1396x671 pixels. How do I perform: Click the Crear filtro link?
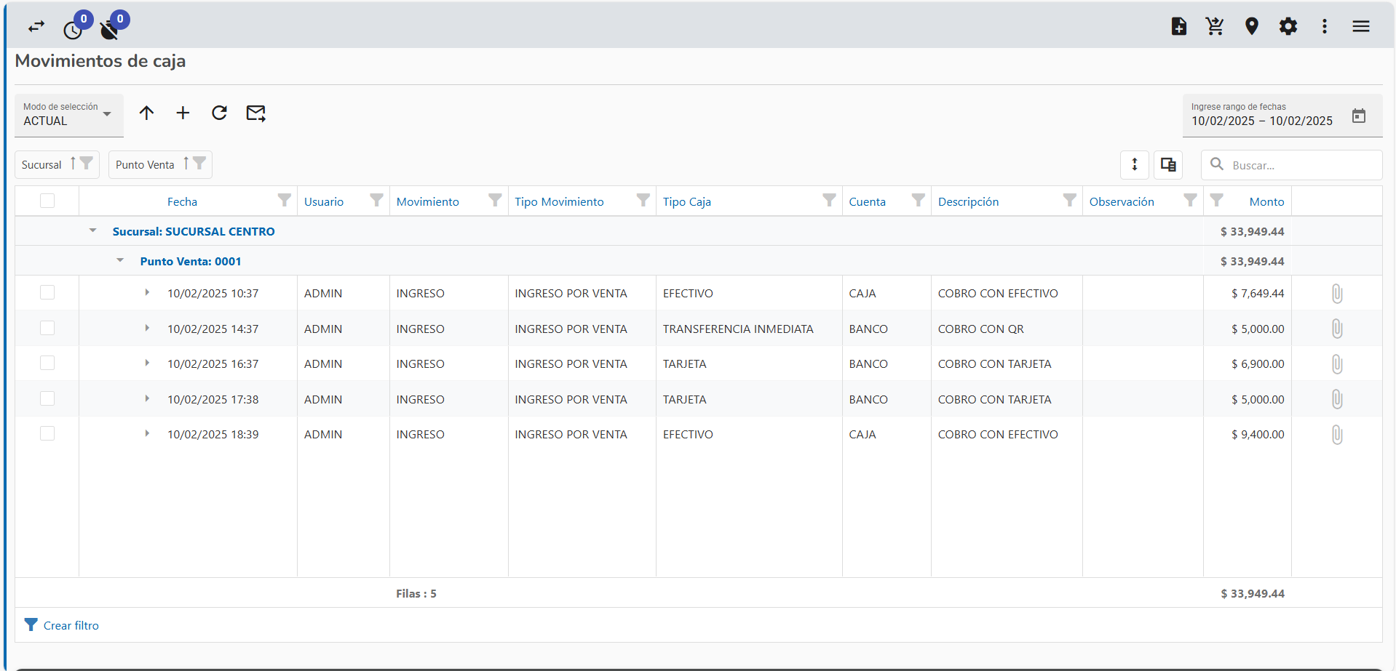pyautogui.click(x=71, y=625)
